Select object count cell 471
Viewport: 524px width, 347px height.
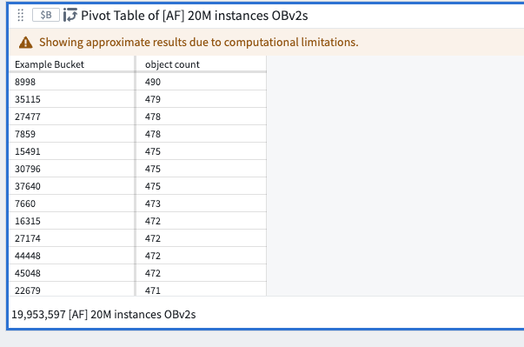tap(202, 289)
